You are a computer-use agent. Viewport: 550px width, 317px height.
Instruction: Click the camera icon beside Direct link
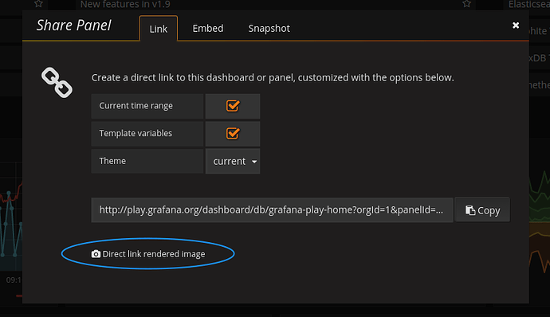(96, 254)
